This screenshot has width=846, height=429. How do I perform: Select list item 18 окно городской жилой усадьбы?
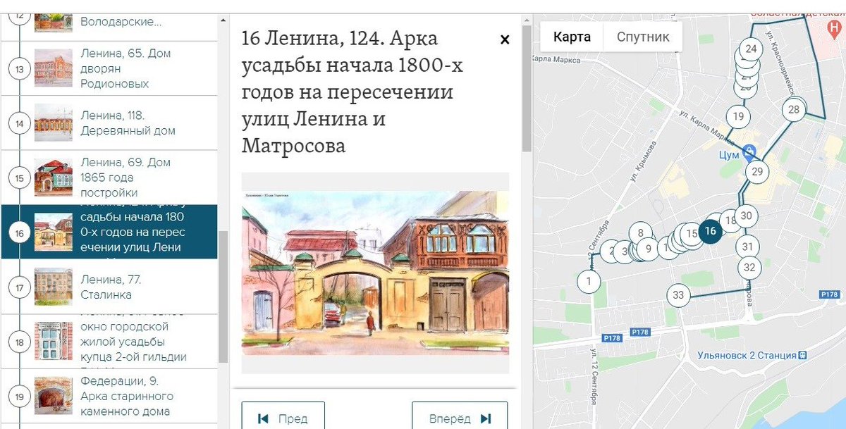[x=109, y=342]
